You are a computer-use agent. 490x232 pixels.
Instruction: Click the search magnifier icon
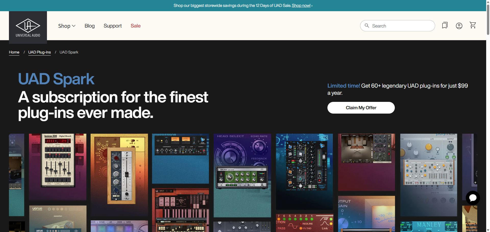(x=367, y=26)
